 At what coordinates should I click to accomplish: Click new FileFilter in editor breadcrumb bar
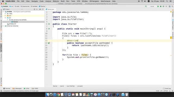(x=71, y=86)
